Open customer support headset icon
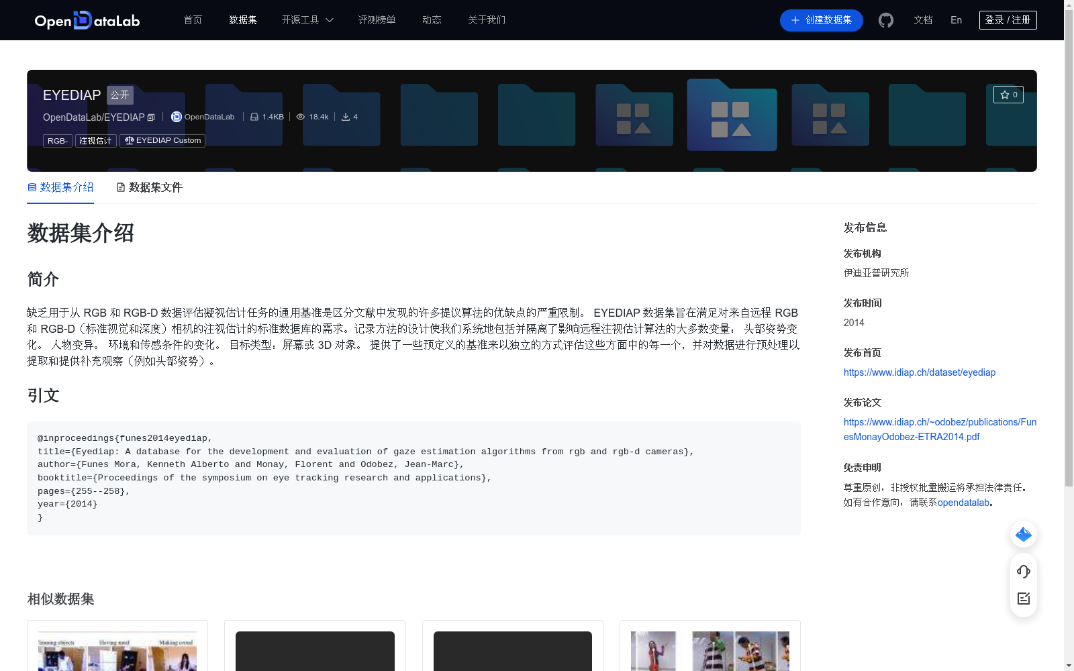Image resolution: width=1074 pixels, height=671 pixels. [1024, 572]
